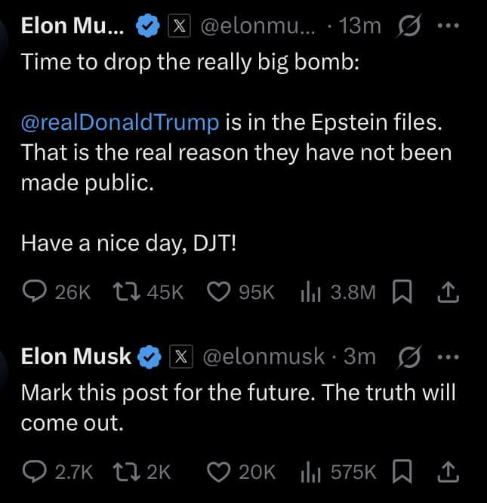Reply to 'Mark this post' tweet
Viewport: 487px width, 503px height.
click(35, 471)
